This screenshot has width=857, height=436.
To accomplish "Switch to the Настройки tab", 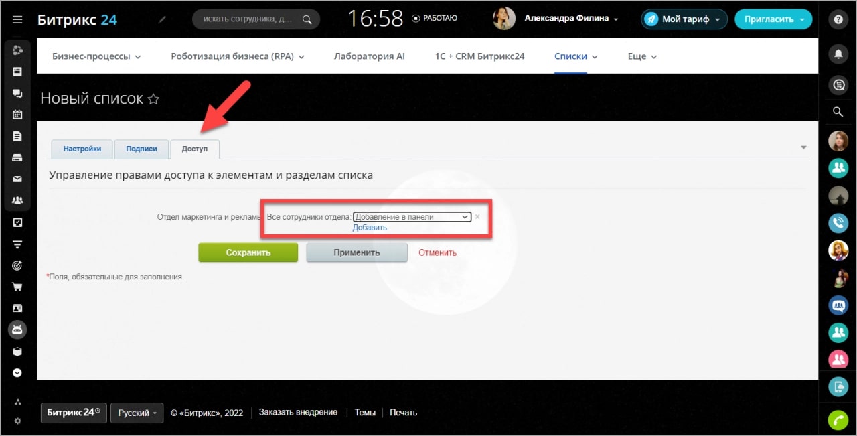I will point(82,149).
